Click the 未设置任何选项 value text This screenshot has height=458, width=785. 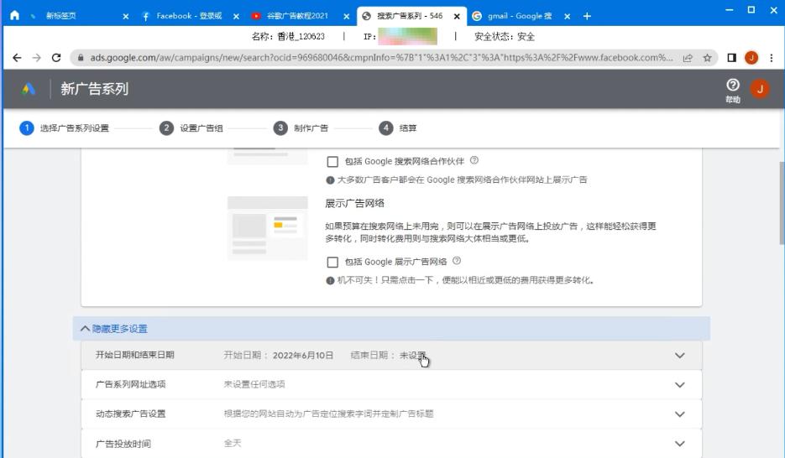pyautogui.click(x=254, y=384)
